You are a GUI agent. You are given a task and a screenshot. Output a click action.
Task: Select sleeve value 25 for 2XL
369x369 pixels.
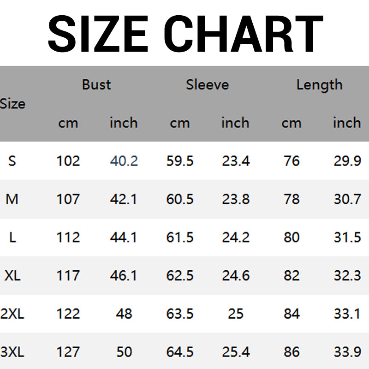pyautogui.click(x=236, y=314)
